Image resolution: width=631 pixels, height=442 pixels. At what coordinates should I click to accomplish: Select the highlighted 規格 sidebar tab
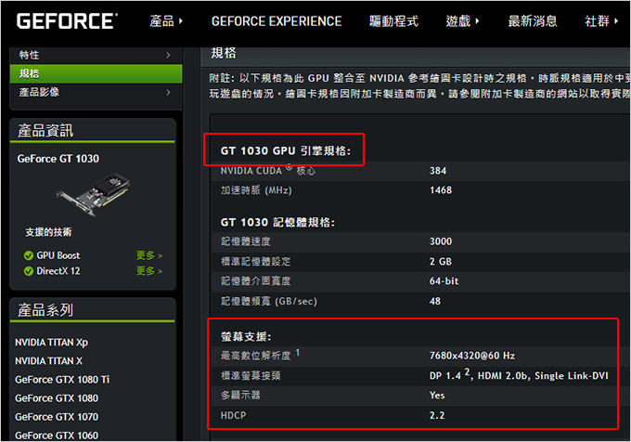pos(96,73)
